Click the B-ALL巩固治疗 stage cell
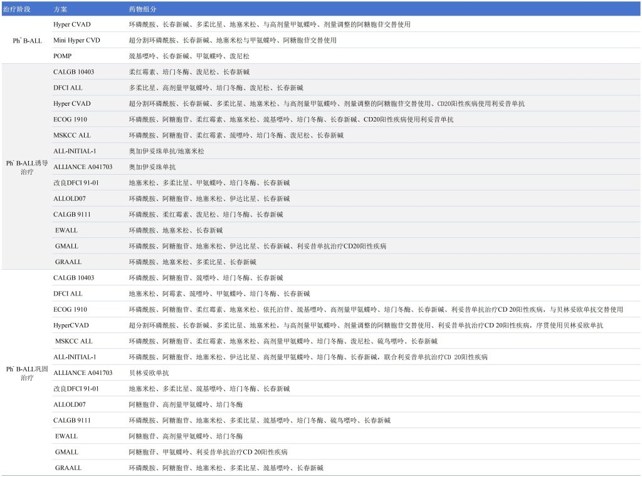Screen dimensions: 642x477 pos(26,372)
